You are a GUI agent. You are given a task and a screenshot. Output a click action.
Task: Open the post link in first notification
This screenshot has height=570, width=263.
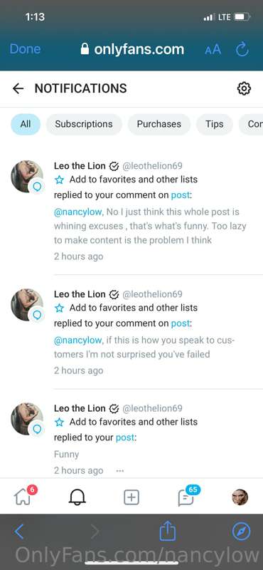tap(181, 195)
